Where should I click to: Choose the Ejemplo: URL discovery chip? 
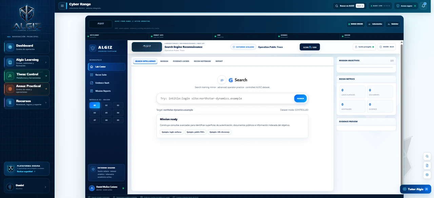(219, 132)
